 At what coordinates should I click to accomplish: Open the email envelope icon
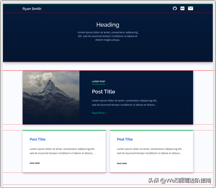point(191,8)
